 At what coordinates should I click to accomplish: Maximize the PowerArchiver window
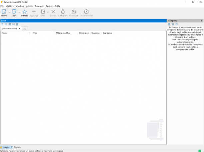(x=193, y=2)
